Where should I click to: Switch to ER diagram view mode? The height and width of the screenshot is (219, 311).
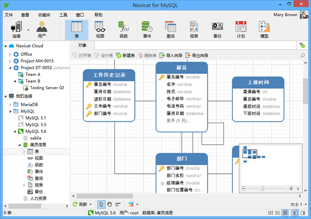pyautogui.click(x=285, y=213)
